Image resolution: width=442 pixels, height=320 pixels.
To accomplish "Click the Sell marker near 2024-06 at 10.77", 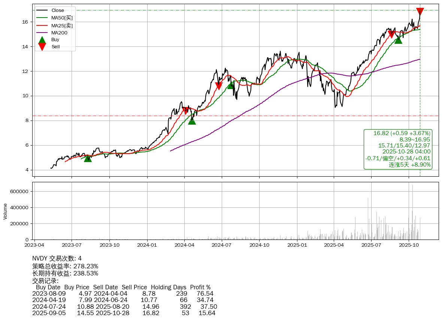I will (x=219, y=86).
